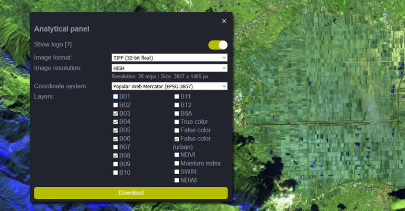The image size is (405, 211).
Task: Check the B07 layer checkbox
Action: tap(115, 147)
